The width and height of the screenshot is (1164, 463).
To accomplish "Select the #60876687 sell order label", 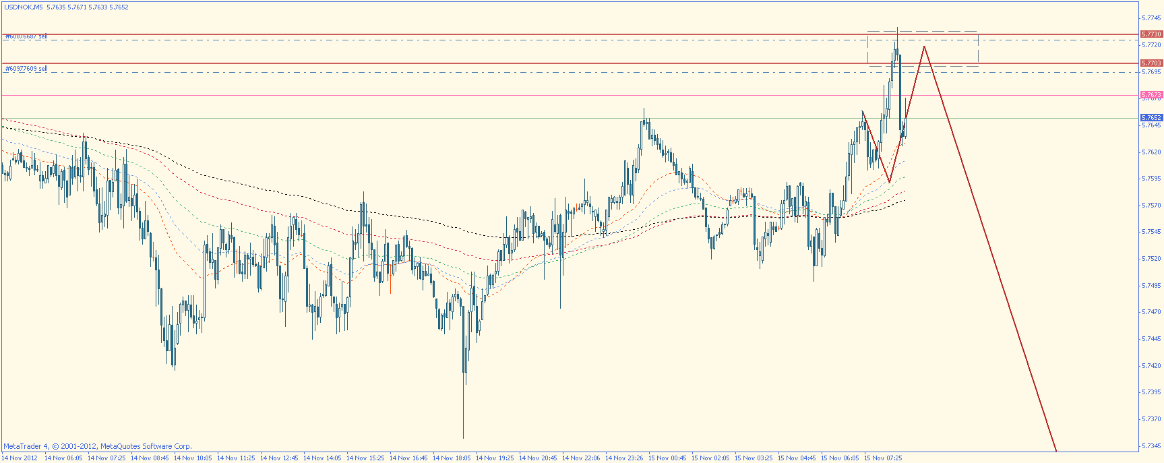I will (x=26, y=36).
